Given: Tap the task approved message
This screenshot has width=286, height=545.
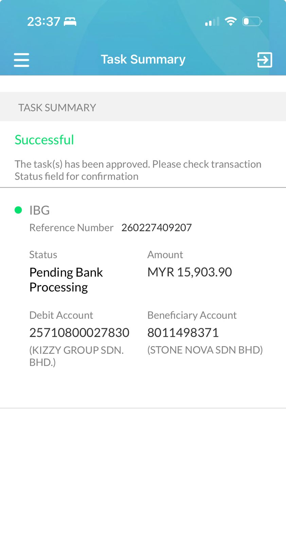Looking at the screenshot, I should (x=138, y=170).
